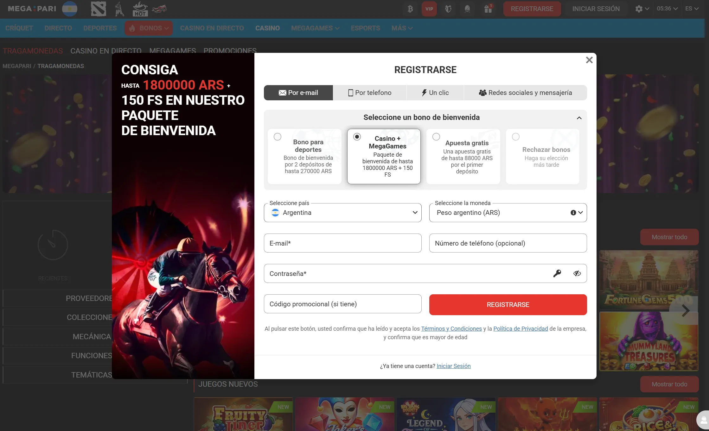Screen dimensions: 709x431
Task: Open the 05:36 time dropdown
Action: pyautogui.click(x=667, y=9)
